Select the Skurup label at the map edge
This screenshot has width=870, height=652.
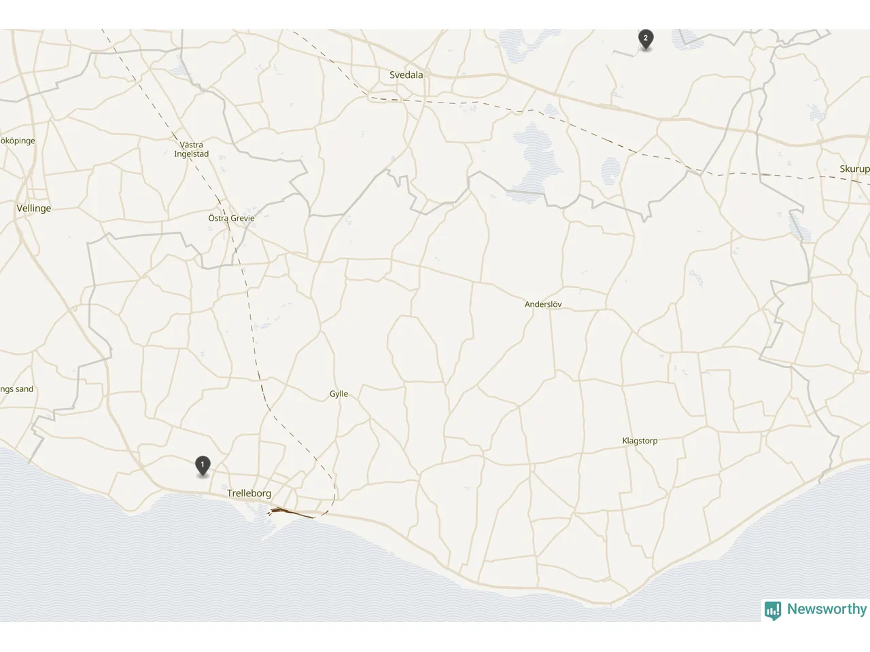click(854, 169)
